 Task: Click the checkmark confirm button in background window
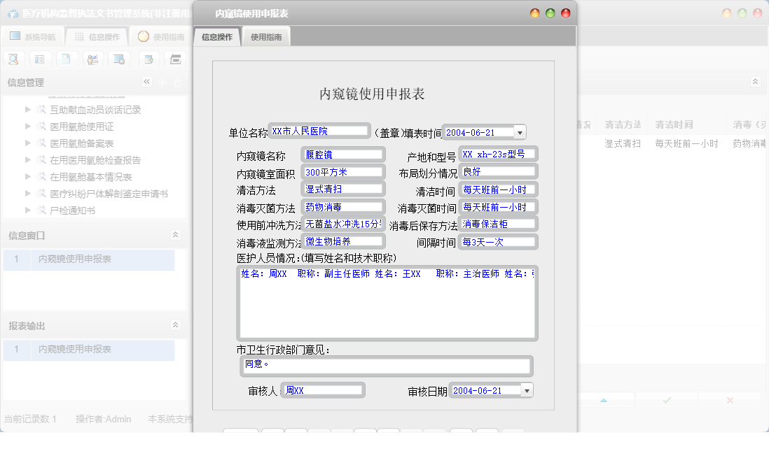coord(667,400)
